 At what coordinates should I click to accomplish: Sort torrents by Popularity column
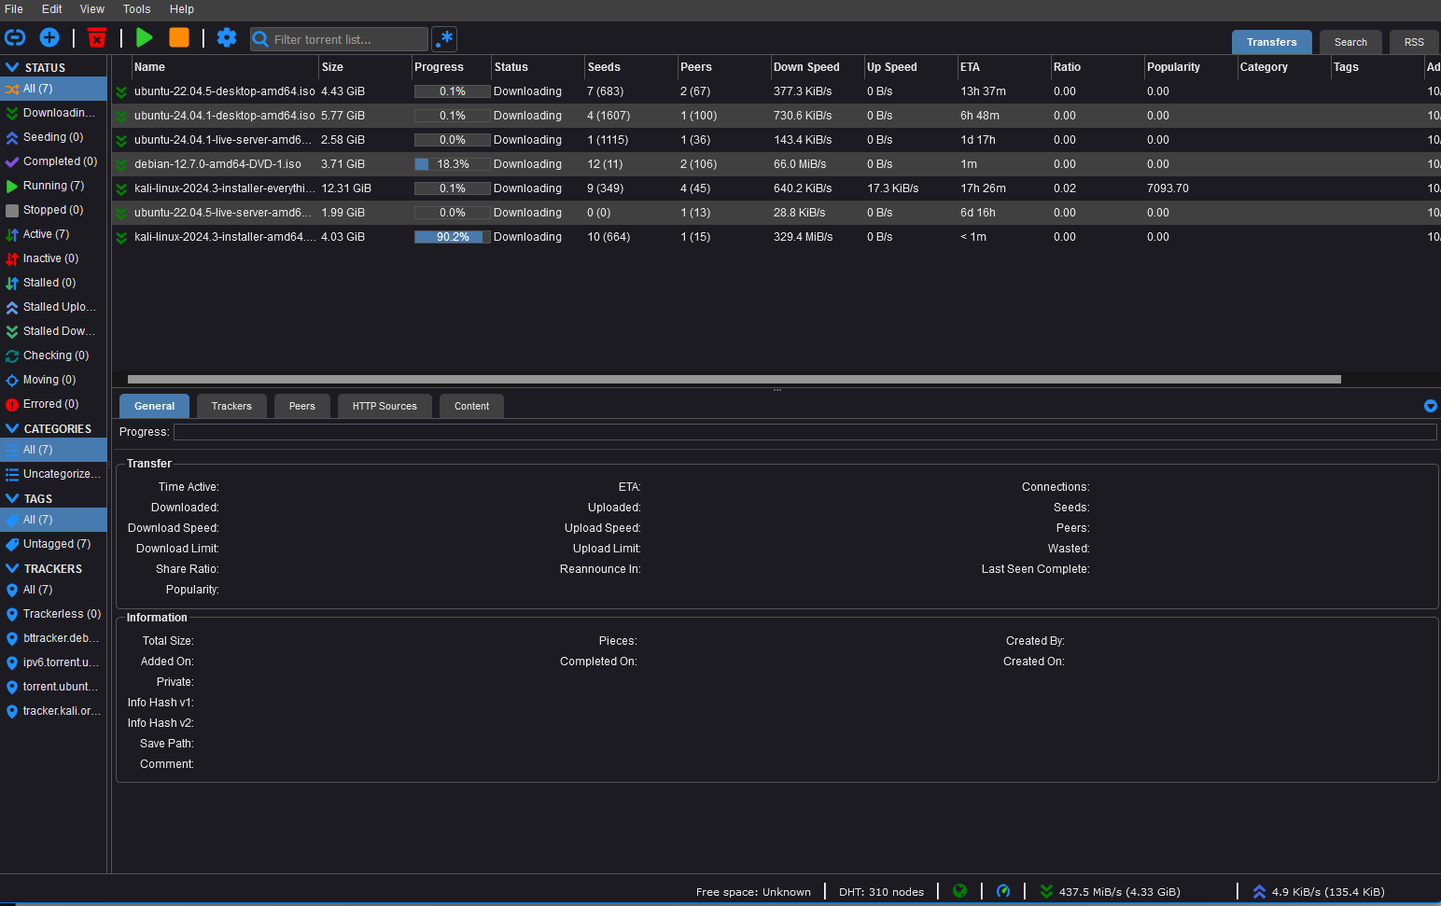[1191, 67]
